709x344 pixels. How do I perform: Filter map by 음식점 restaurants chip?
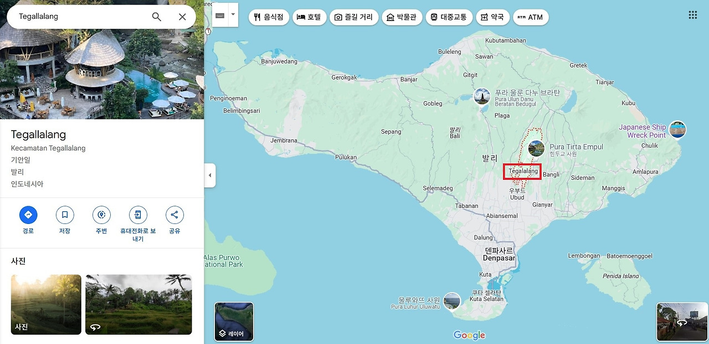[269, 17]
